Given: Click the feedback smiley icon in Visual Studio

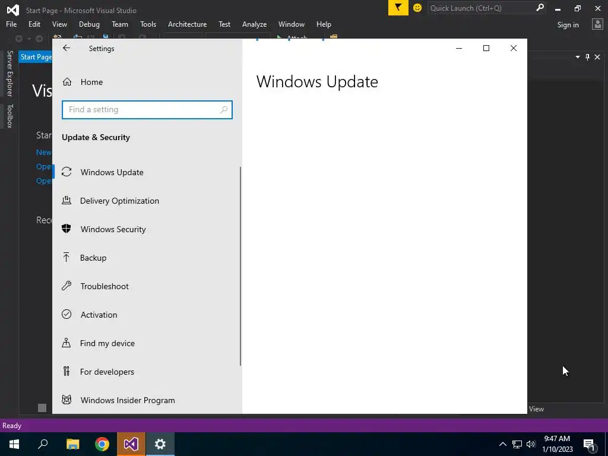Looking at the screenshot, I should coord(417,8).
